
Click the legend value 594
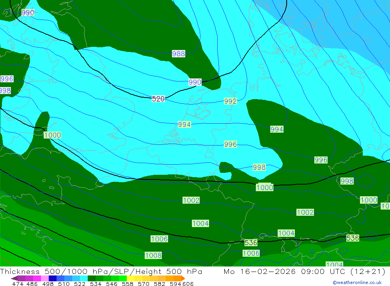(x=175, y=284)
